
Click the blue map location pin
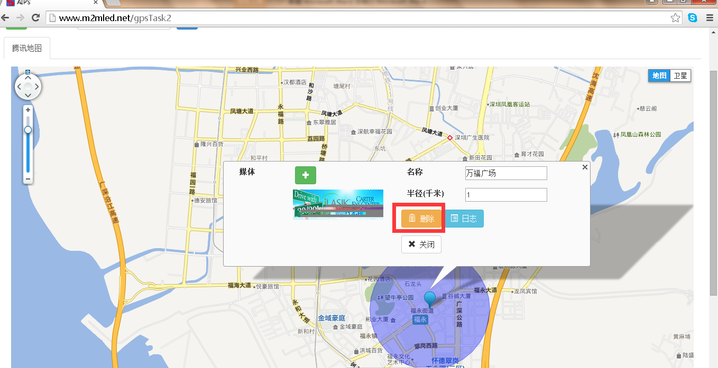click(431, 299)
